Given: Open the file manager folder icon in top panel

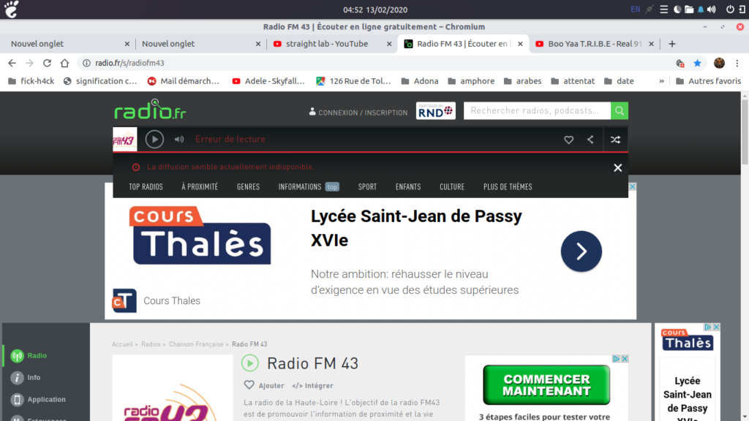Looking at the screenshot, I should [x=689, y=10].
